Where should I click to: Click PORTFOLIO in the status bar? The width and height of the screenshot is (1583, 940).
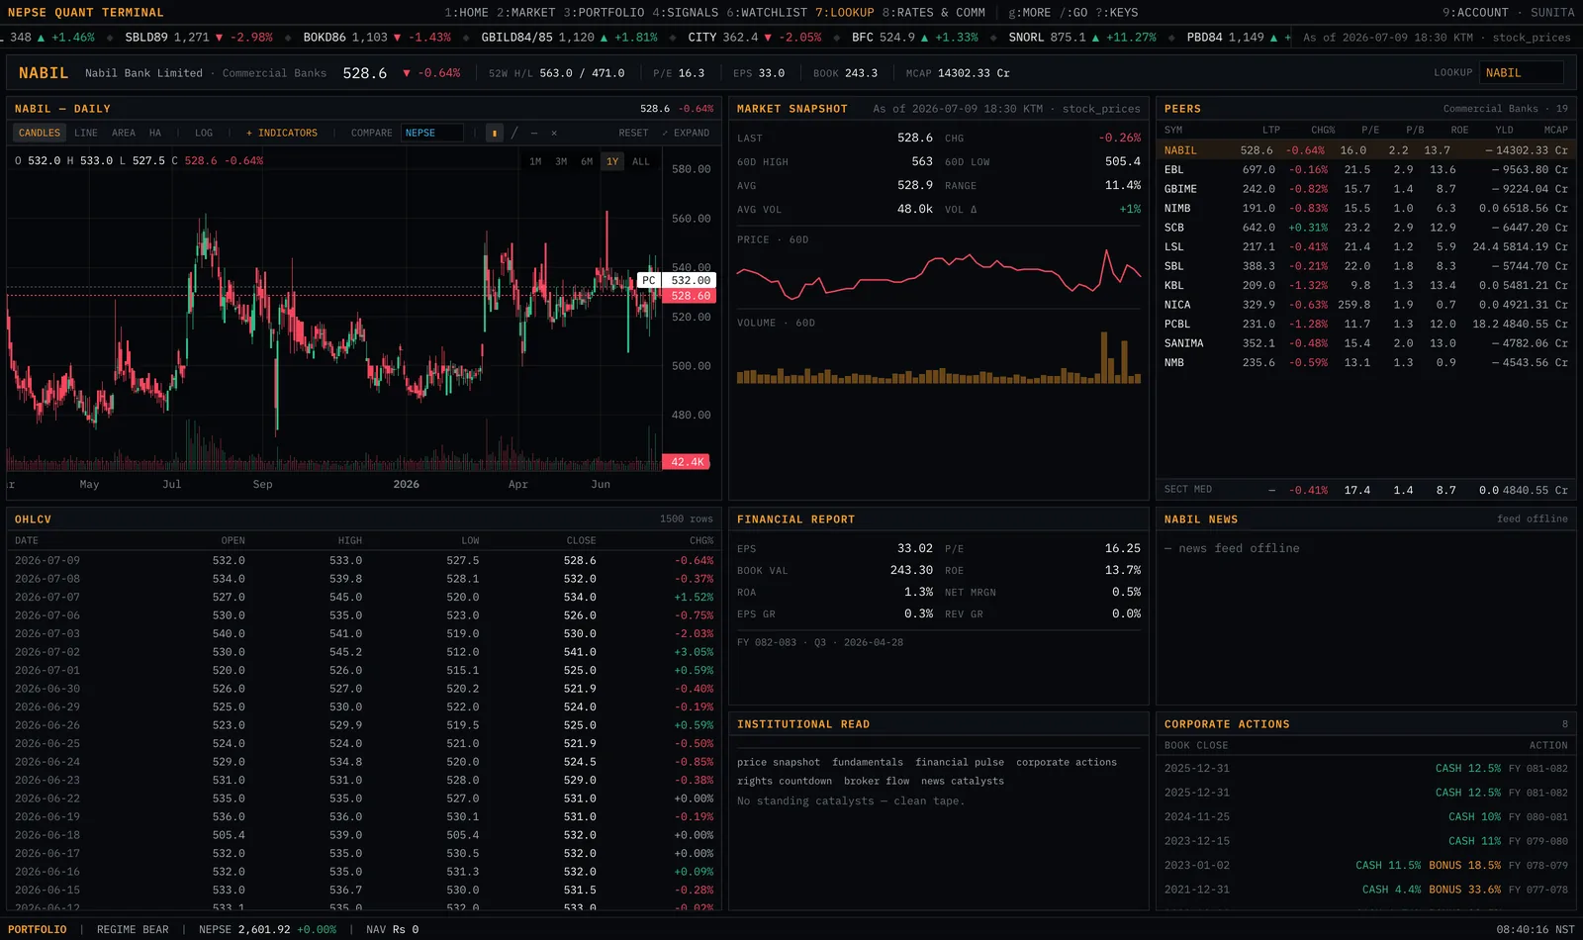38,929
